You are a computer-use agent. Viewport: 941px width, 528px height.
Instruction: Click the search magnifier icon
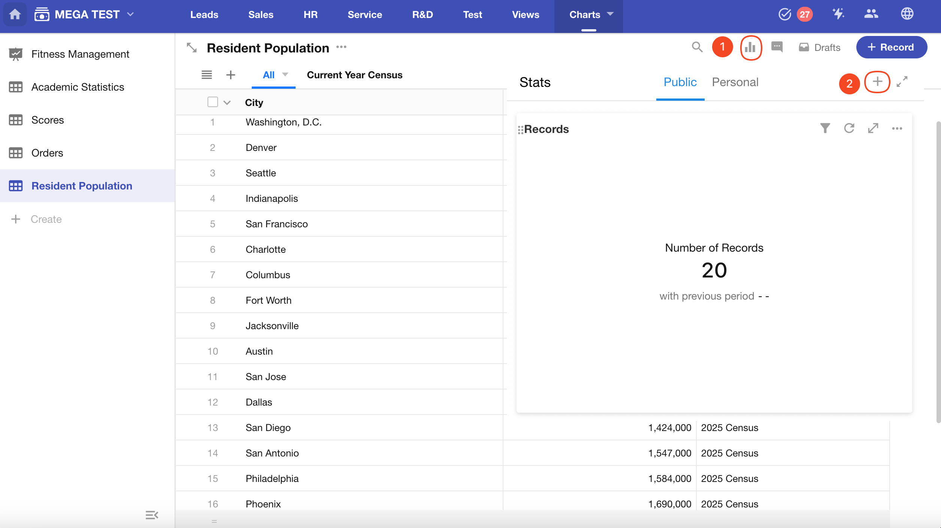pyautogui.click(x=697, y=47)
